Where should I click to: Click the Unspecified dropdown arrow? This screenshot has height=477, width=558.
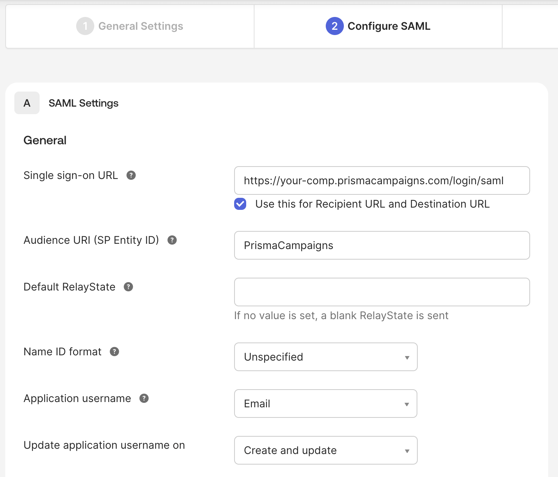[407, 357]
